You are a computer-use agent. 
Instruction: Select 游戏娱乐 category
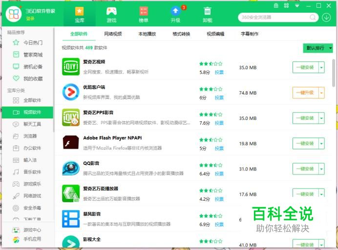point(28,184)
